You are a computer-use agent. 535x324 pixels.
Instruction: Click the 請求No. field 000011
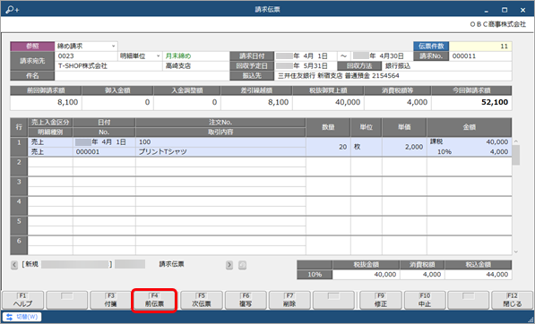coord(480,55)
